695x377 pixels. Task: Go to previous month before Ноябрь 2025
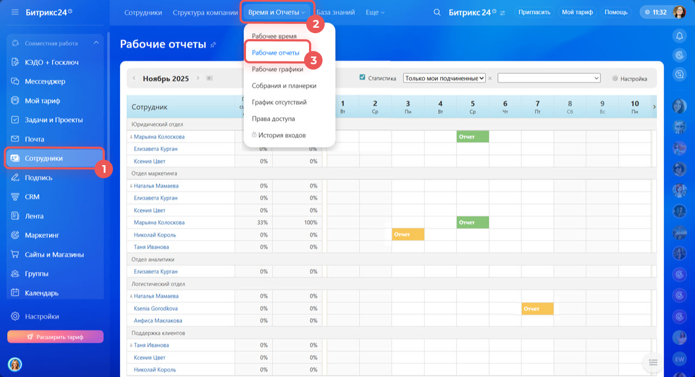pyautogui.click(x=134, y=78)
